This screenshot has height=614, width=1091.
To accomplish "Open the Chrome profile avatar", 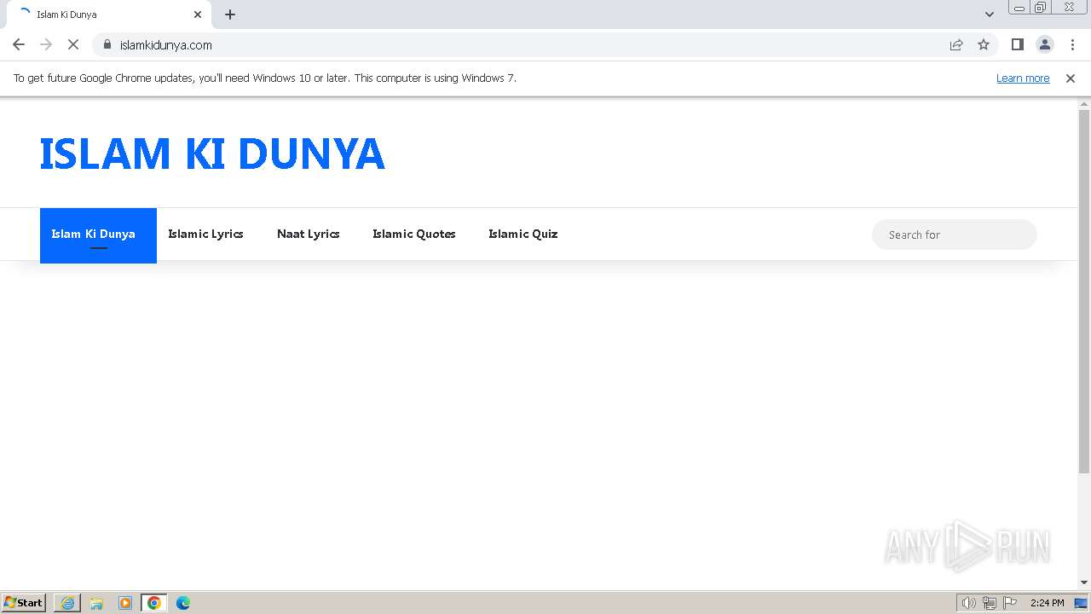I will [x=1044, y=44].
